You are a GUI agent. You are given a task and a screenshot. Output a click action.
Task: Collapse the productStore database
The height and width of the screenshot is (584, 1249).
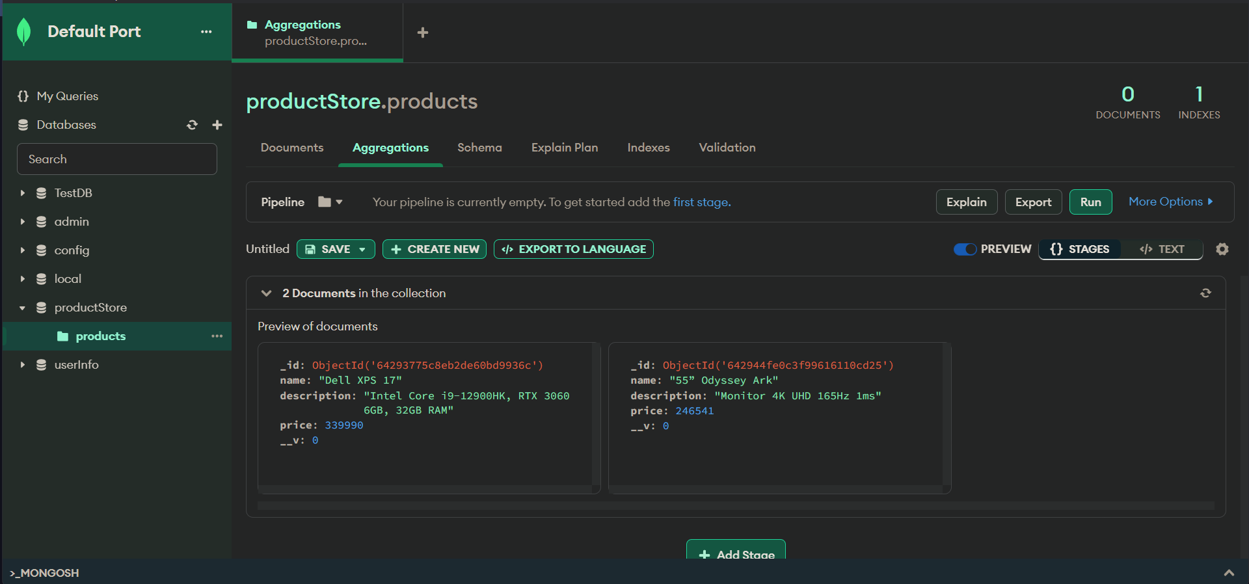(22, 308)
